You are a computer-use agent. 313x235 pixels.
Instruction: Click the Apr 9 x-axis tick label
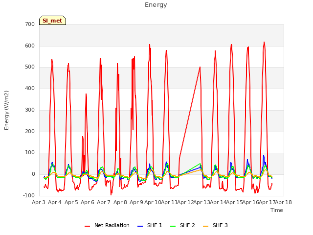click(136, 202)
